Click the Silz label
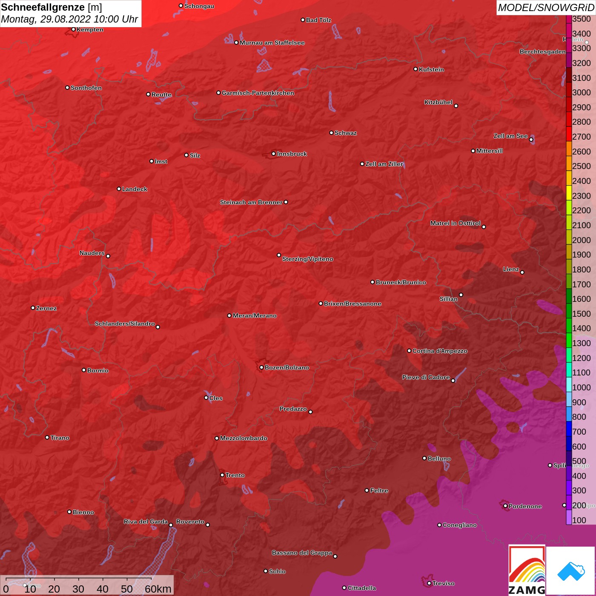The image size is (596, 596). tap(195, 155)
